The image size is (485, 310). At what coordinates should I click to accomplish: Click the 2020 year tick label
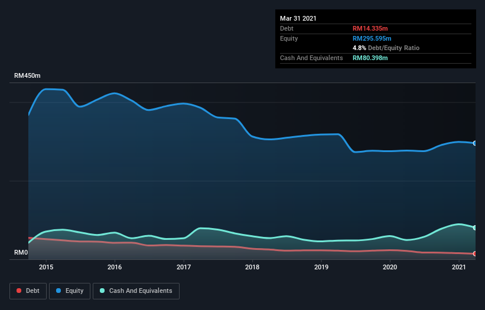[390, 268]
